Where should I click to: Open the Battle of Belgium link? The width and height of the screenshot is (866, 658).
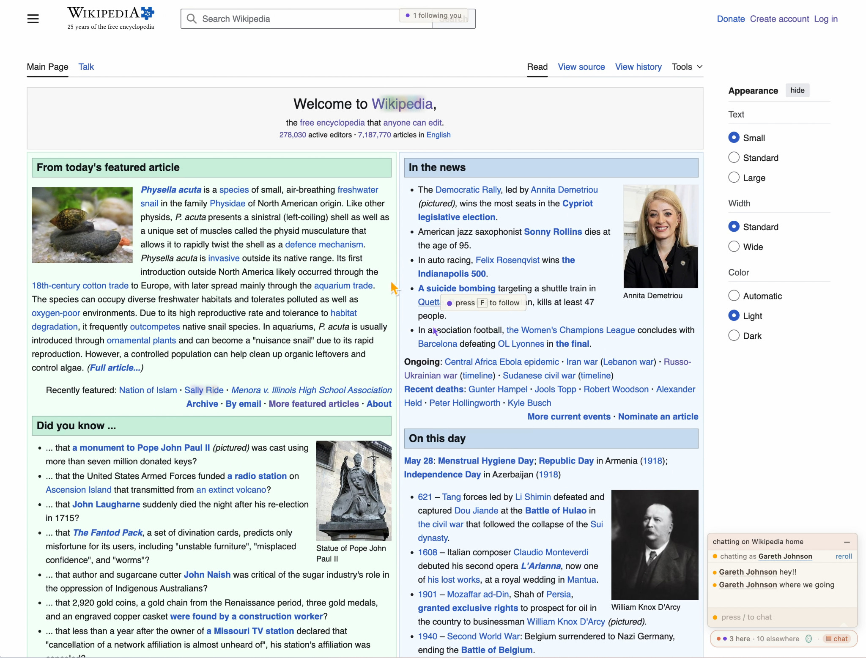(x=496, y=650)
